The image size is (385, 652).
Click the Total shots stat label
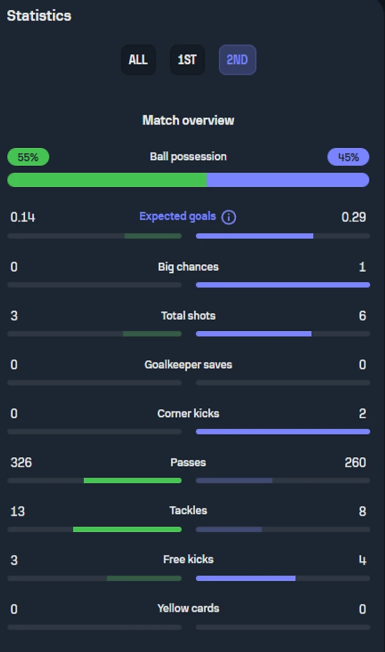pyautogui.click(x=188, y=316)
